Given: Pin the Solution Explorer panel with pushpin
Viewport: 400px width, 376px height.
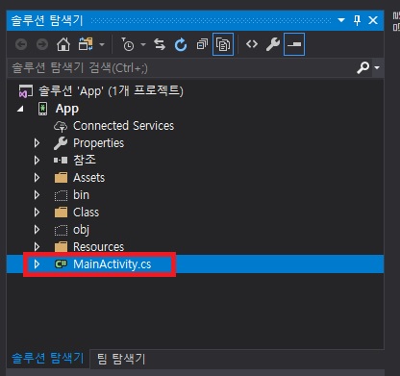Looking at the screenshot, I should click(357, 20).
